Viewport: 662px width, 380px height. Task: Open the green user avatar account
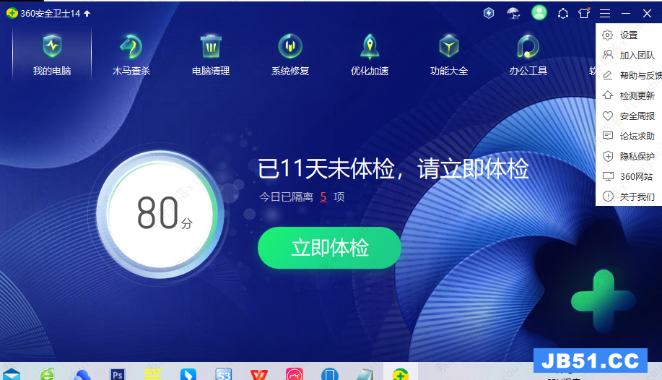539,13
